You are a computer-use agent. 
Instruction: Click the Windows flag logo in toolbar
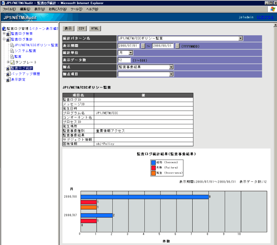click(273, 9)
